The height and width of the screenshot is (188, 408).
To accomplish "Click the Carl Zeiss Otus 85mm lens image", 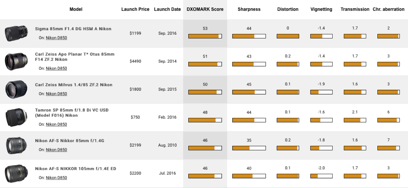I will coord(14,61).
